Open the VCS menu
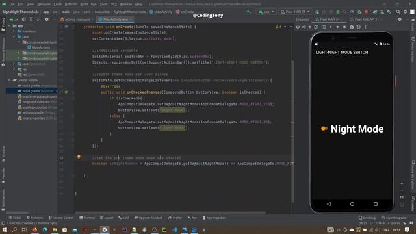The image size is (416, 234). point(114,4)
